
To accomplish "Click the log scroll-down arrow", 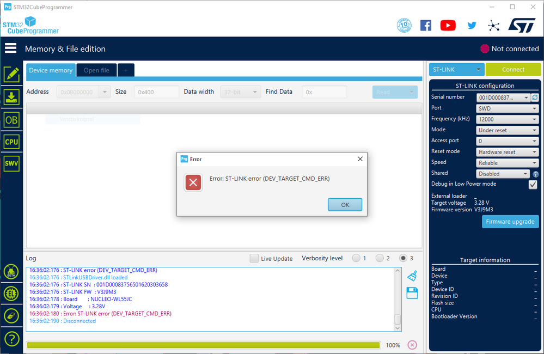I will pyautogui.click(x=398, y=328).
